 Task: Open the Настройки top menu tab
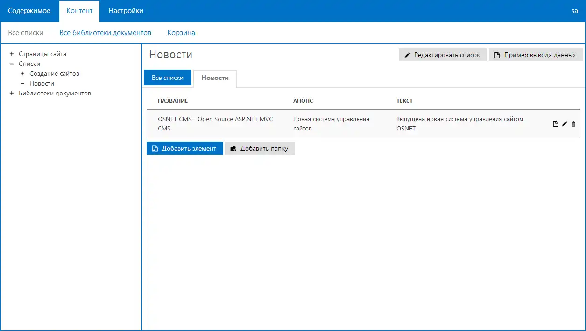[x=126, y=11]
